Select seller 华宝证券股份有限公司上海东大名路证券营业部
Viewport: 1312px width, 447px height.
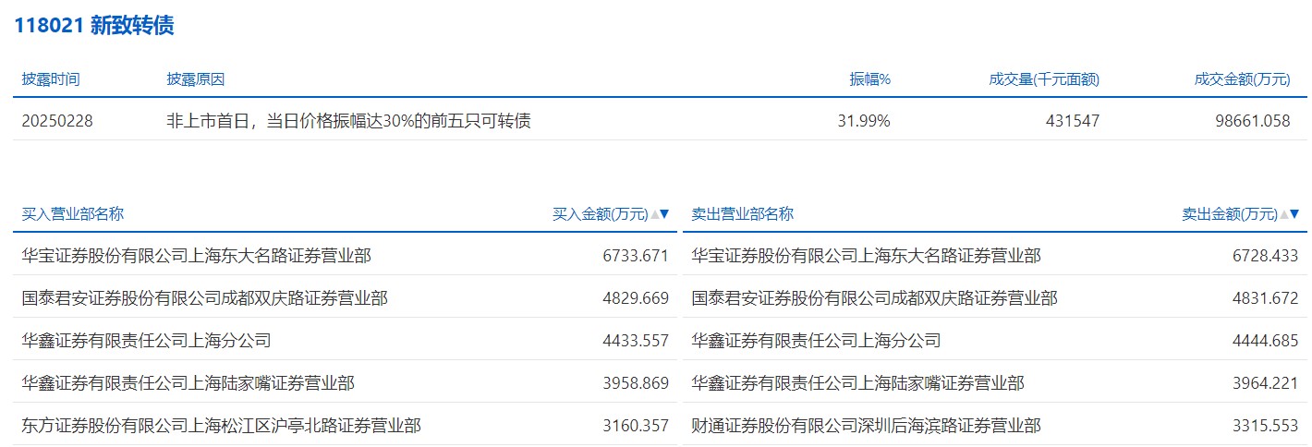[x=867, y=256]
